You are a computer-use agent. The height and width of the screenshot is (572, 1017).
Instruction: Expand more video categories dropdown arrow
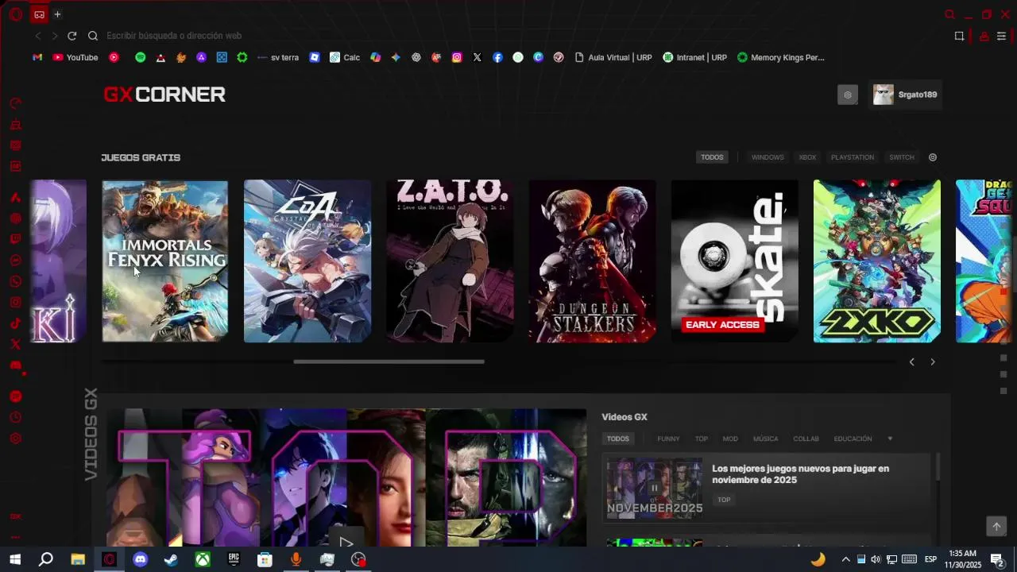pyautogui.click(x=890, y=439)
